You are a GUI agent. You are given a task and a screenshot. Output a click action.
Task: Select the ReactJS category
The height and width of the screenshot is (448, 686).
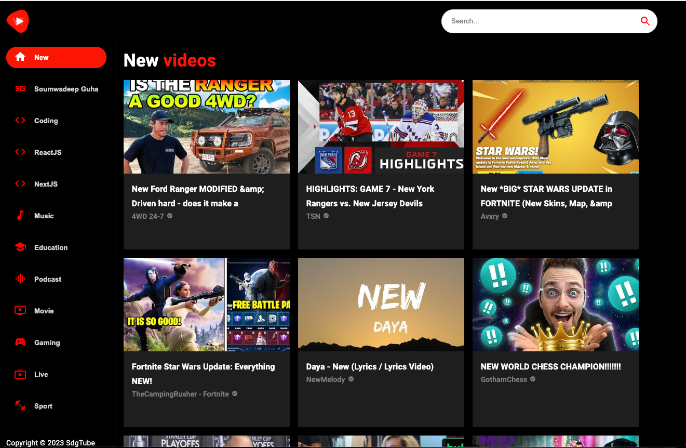[56, 152]
